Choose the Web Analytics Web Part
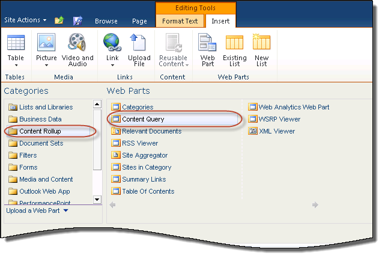The image size is (382, 258). 289,107
